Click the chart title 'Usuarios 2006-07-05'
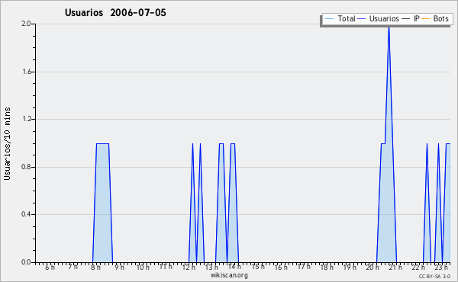 [115, 12]
